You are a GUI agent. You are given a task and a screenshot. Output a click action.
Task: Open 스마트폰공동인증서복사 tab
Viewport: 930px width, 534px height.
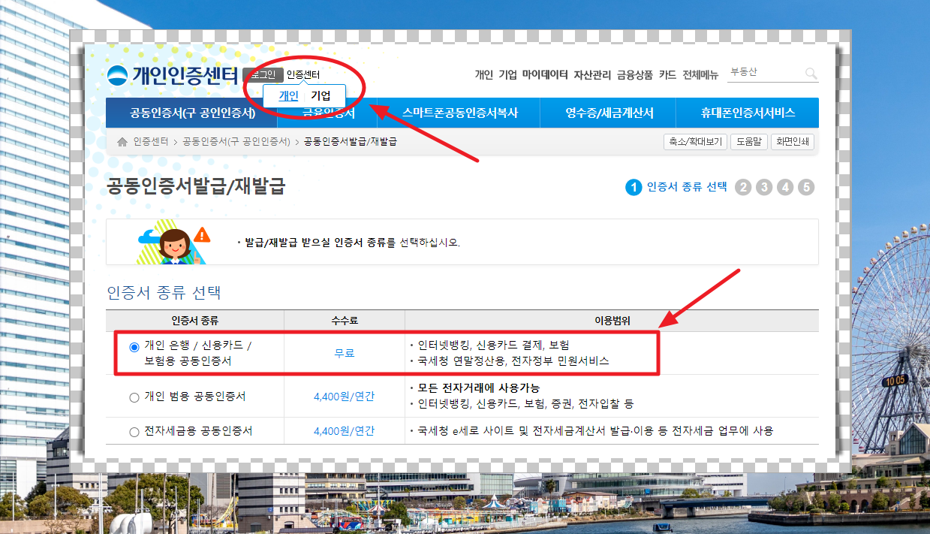coord(459,113)
